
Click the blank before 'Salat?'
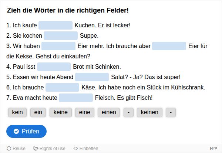92,77
